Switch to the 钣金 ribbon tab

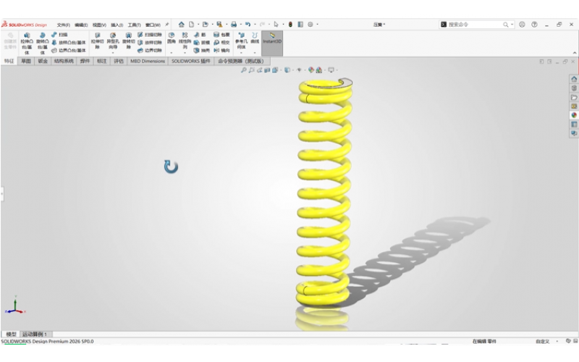43,61
